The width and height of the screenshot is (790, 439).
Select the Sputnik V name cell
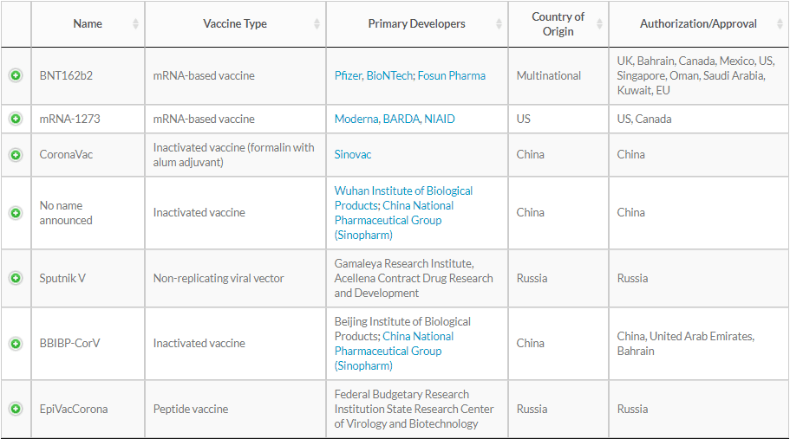(88, 278)
